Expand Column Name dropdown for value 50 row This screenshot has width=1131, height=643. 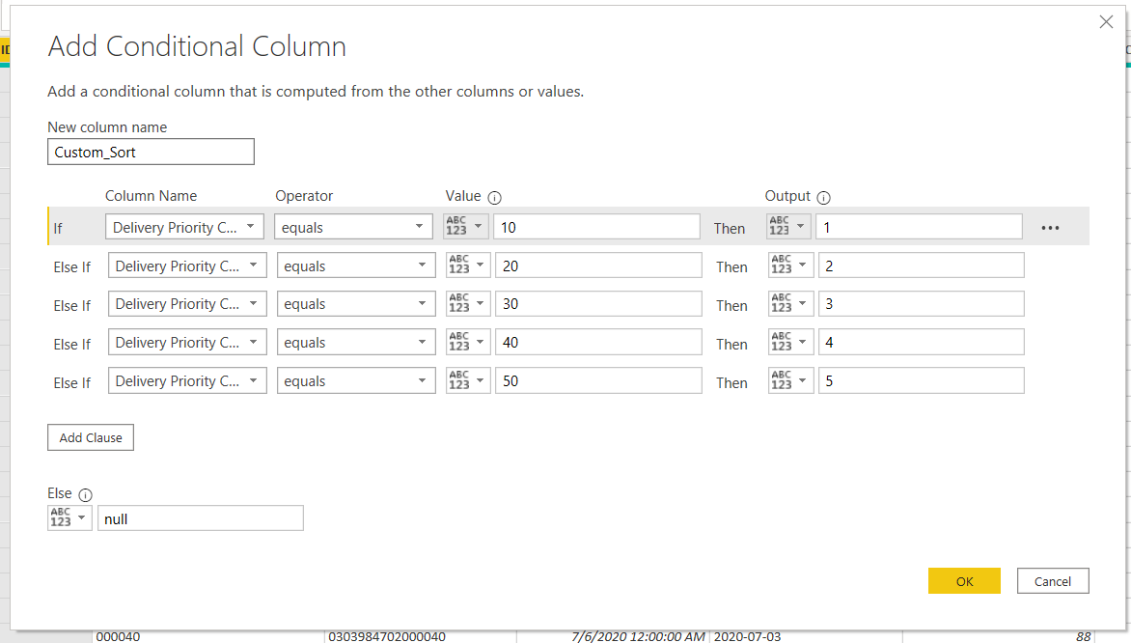(x=187, y=380)
